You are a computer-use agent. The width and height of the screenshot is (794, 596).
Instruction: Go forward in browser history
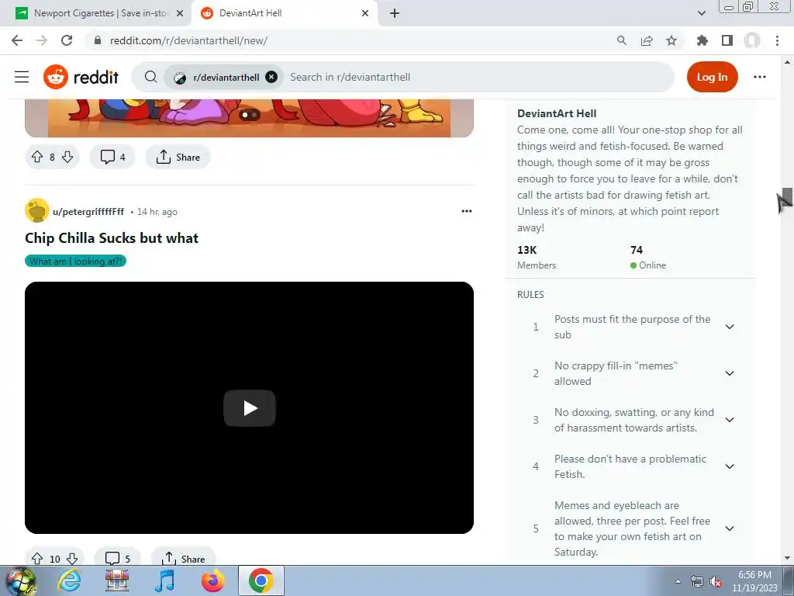coord(42,40)
